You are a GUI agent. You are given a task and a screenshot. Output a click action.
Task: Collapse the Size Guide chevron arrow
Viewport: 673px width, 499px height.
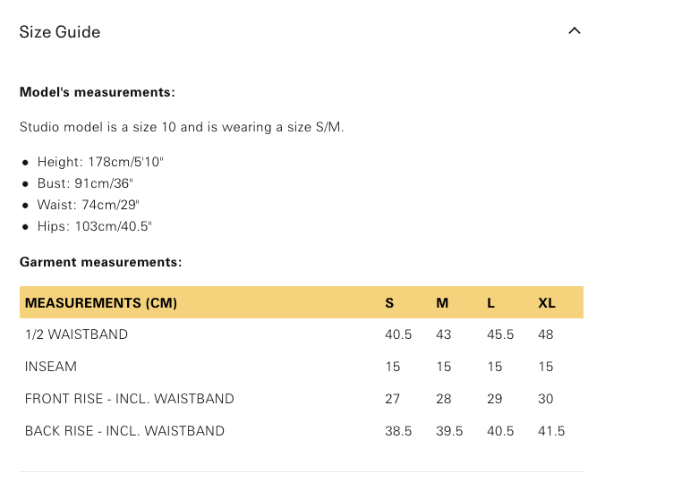[x=575, y=31]
